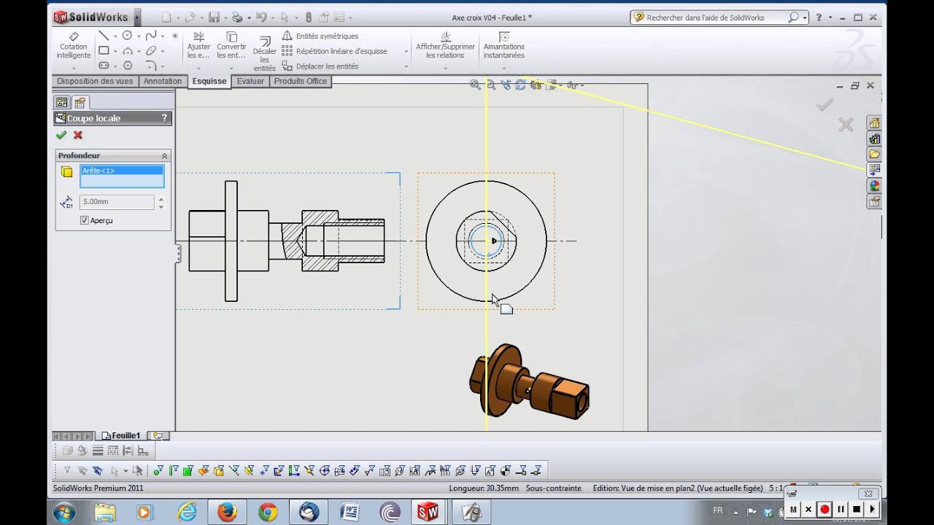Expand the Ajuster les entités dropdown arrow
Screen dimensions: 934x525
click(198, 69)
